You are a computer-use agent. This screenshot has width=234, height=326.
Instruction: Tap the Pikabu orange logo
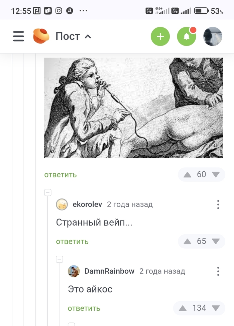click(41, 36)
